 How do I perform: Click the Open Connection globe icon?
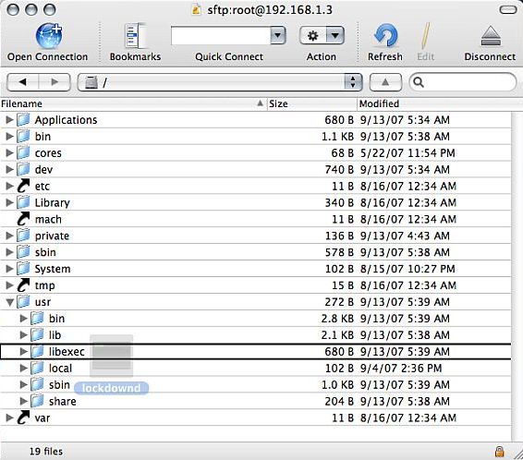coord(49,36)
